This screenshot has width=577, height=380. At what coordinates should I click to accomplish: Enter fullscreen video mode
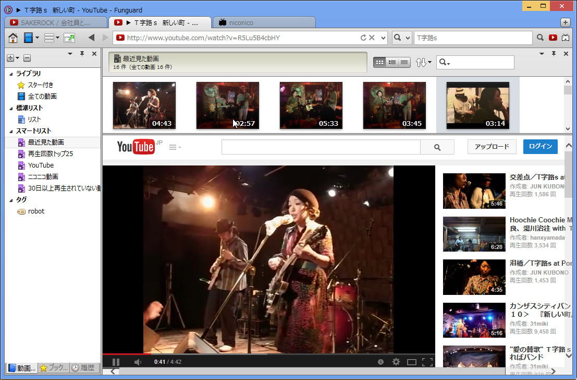(427, 362)
